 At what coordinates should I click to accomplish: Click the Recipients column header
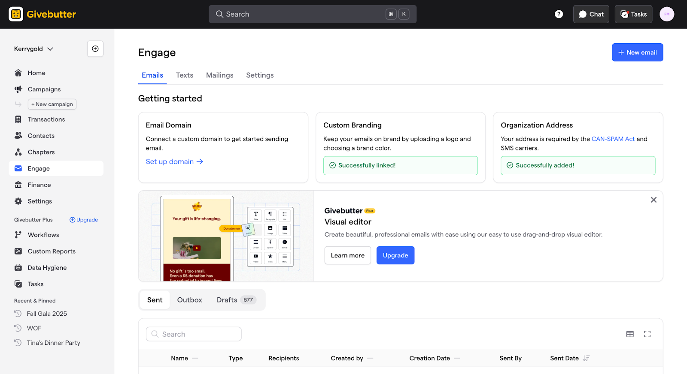pos(283,358)
